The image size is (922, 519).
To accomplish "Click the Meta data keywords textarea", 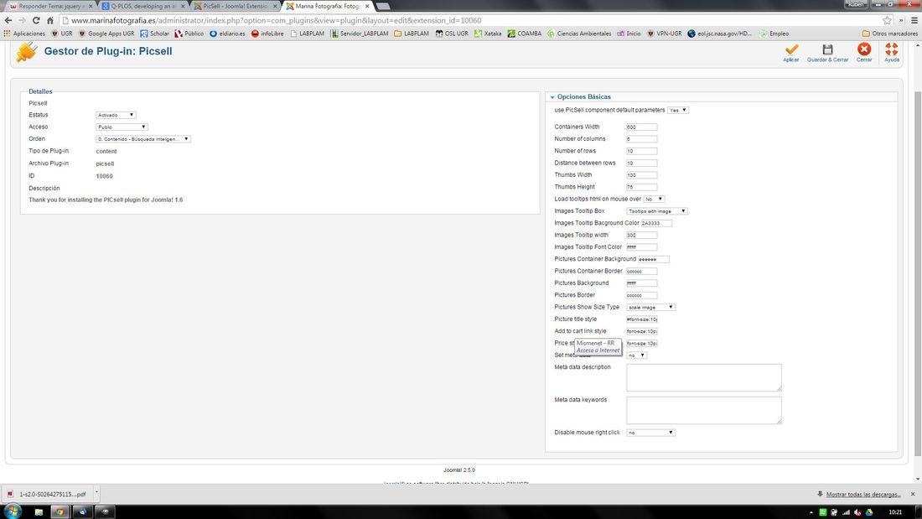I will 704,410.
